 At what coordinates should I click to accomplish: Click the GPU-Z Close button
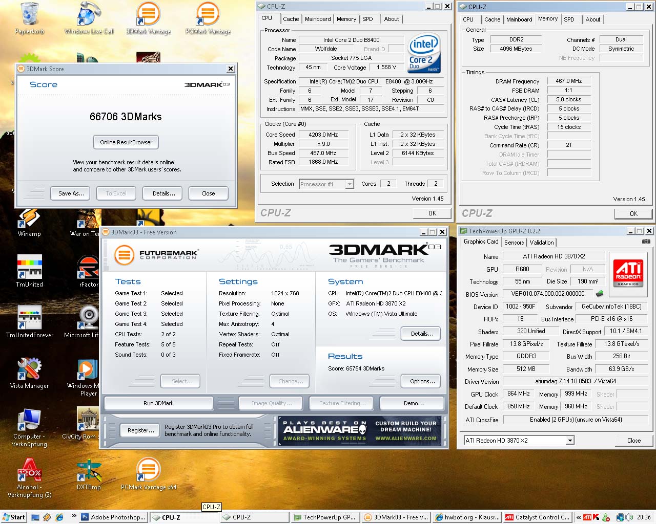pyautogui.click(x=634, y=441)
